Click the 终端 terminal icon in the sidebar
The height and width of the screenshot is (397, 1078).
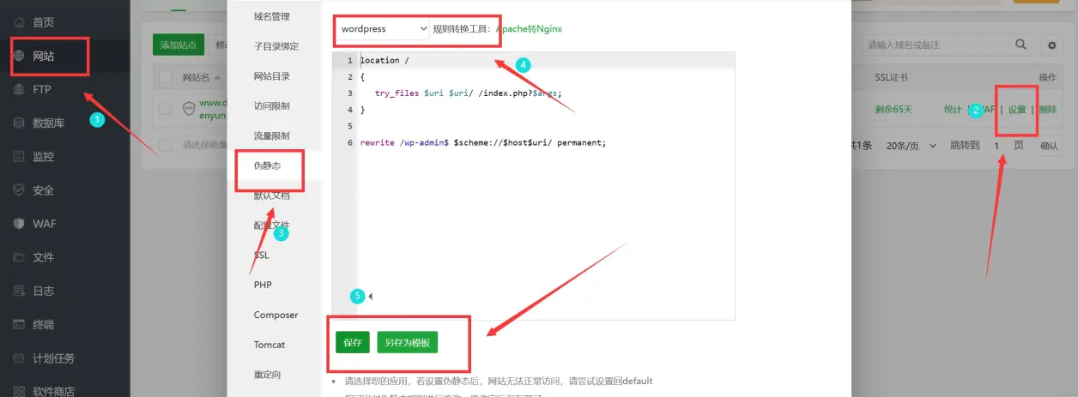[x=18, y=324]
